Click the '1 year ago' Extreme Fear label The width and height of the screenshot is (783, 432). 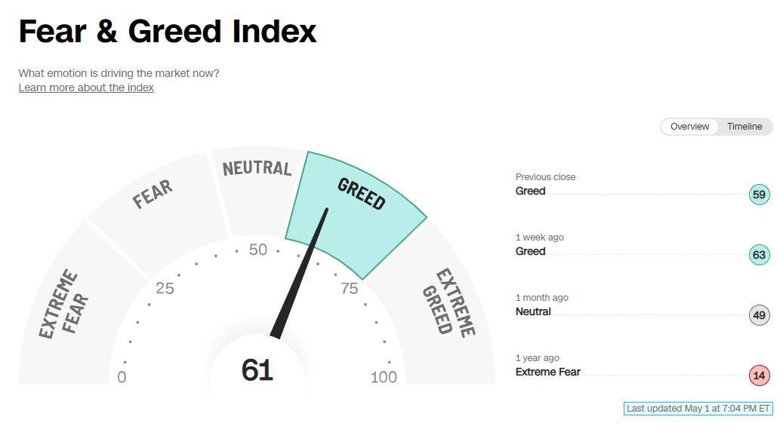point(548,372)
